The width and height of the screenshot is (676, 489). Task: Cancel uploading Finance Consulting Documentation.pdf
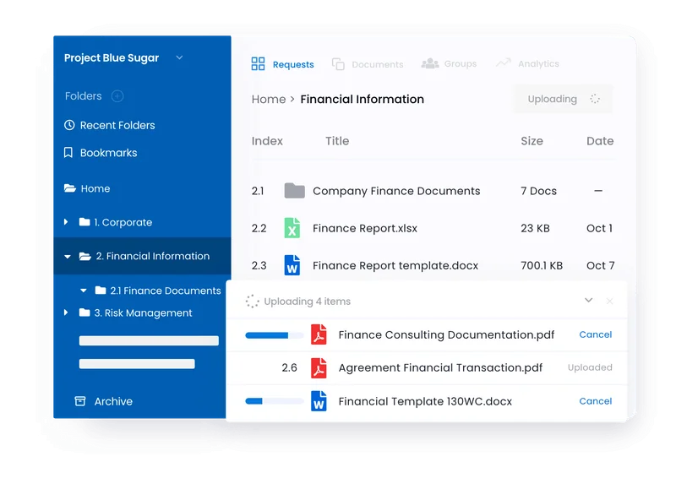pos(595,334)
